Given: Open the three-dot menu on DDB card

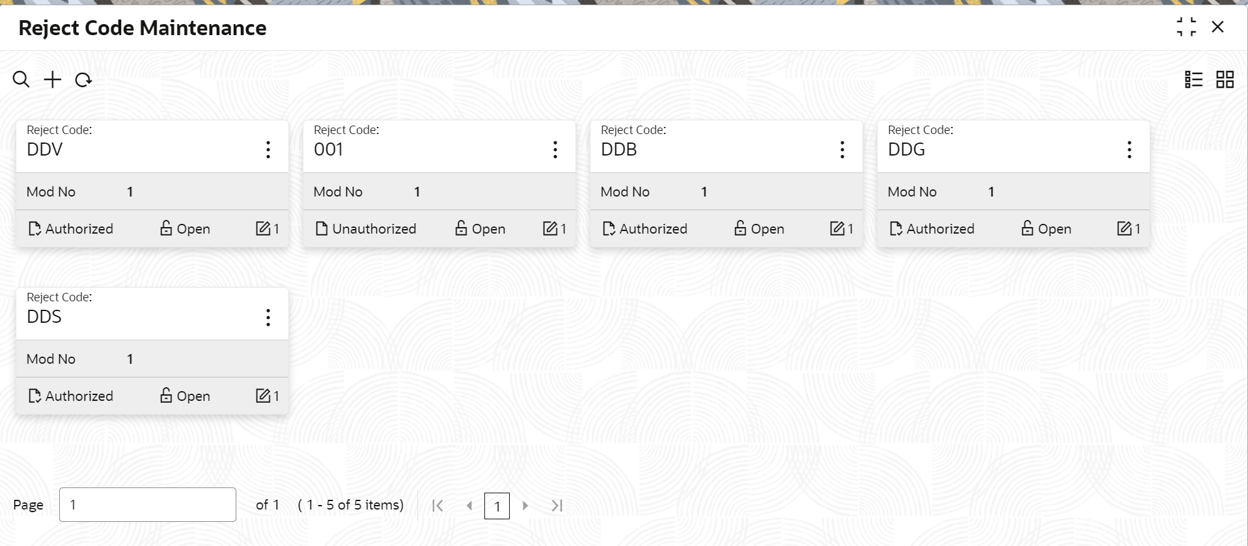Looking at the screenshot, I should [842, 150].
